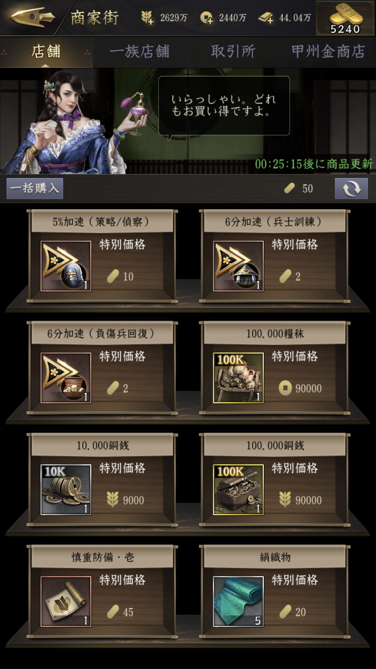Add more food via the grain plus icon
The height and width of the screenshot is (669, 376).
pyautogui.click(x=147, y=18)
